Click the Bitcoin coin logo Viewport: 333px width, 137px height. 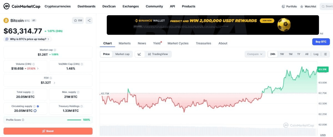(6, 20)
